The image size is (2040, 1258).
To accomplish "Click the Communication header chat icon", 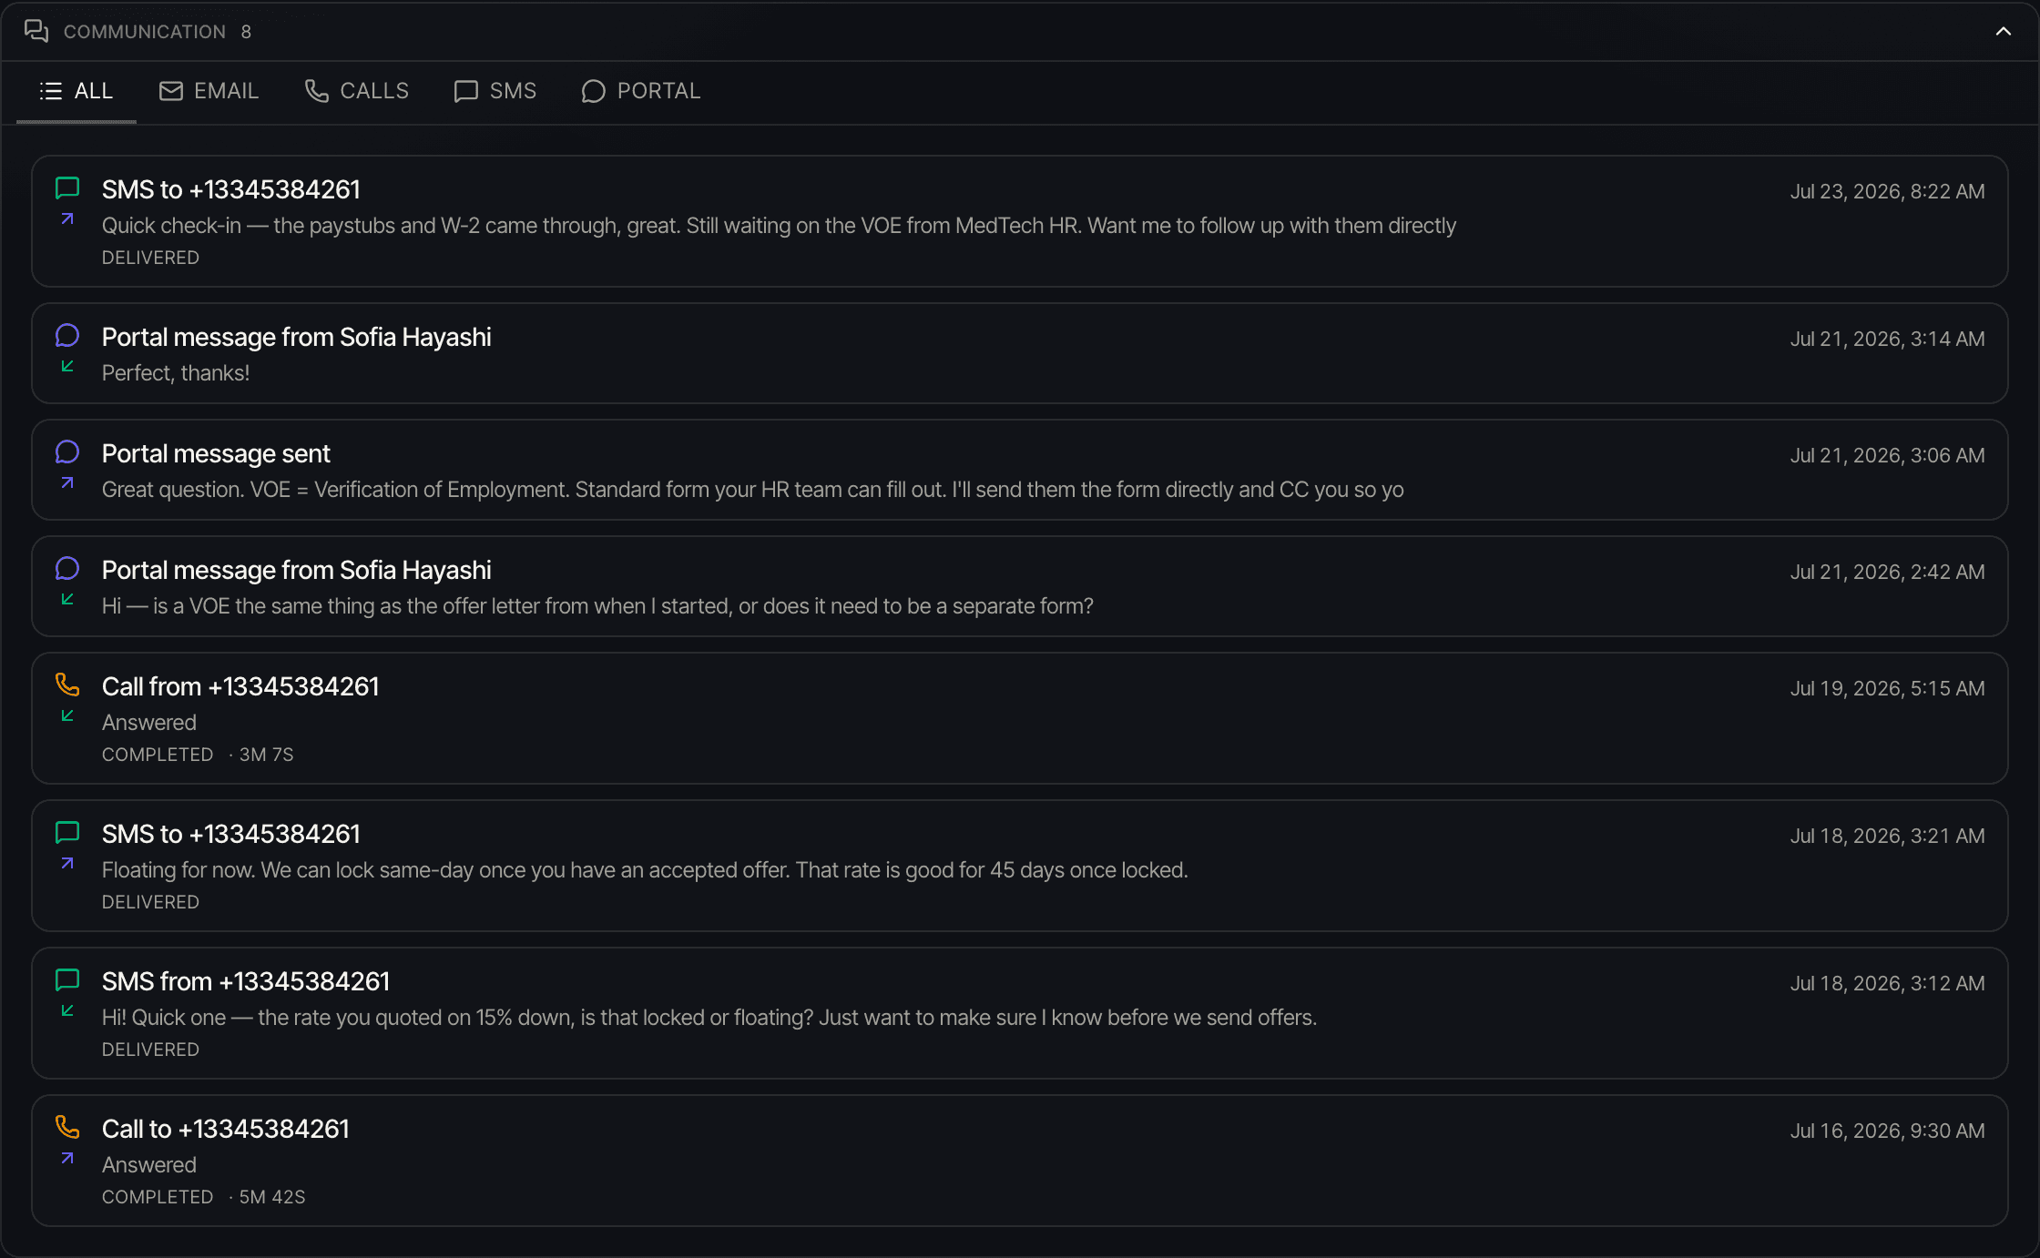I will (x=36, y=31).
